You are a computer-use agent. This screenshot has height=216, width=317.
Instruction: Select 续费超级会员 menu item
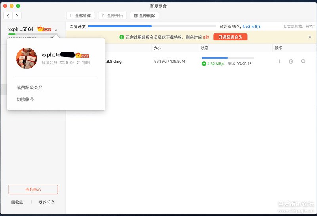(x=29, y=87)
